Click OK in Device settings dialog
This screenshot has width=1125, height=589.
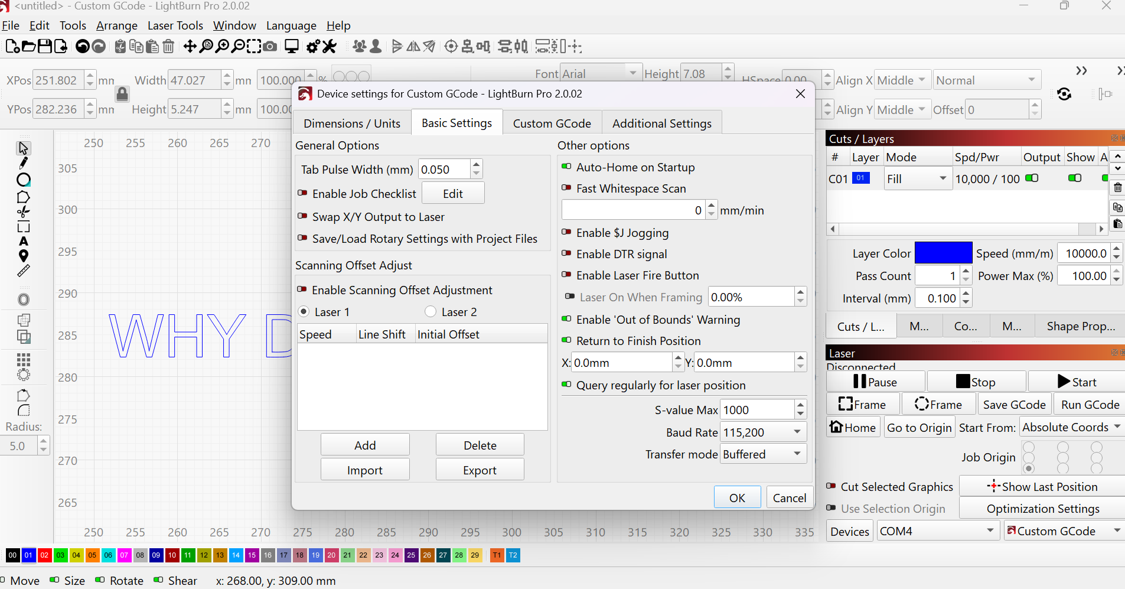click(737, 497)
